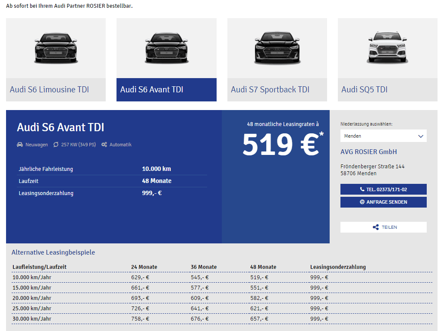
Task: Click the '519,- €' table cell
Action: pyautogui.click(x=259, y=277)
